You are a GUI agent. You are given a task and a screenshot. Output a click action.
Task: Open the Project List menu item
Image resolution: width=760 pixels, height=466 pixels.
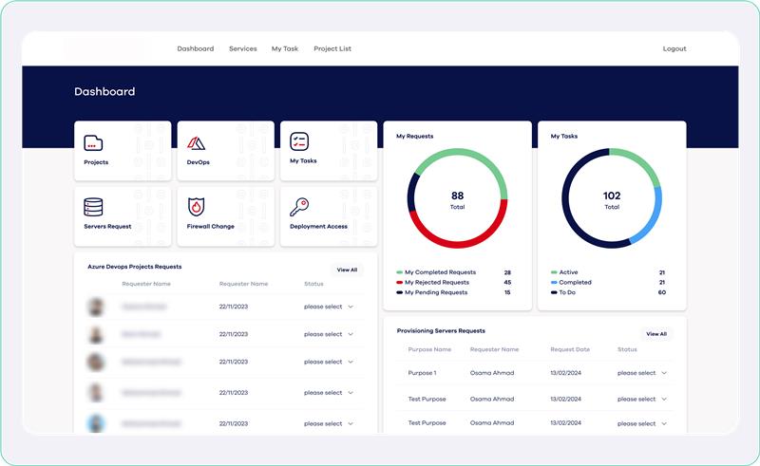[x=332, y=48]
